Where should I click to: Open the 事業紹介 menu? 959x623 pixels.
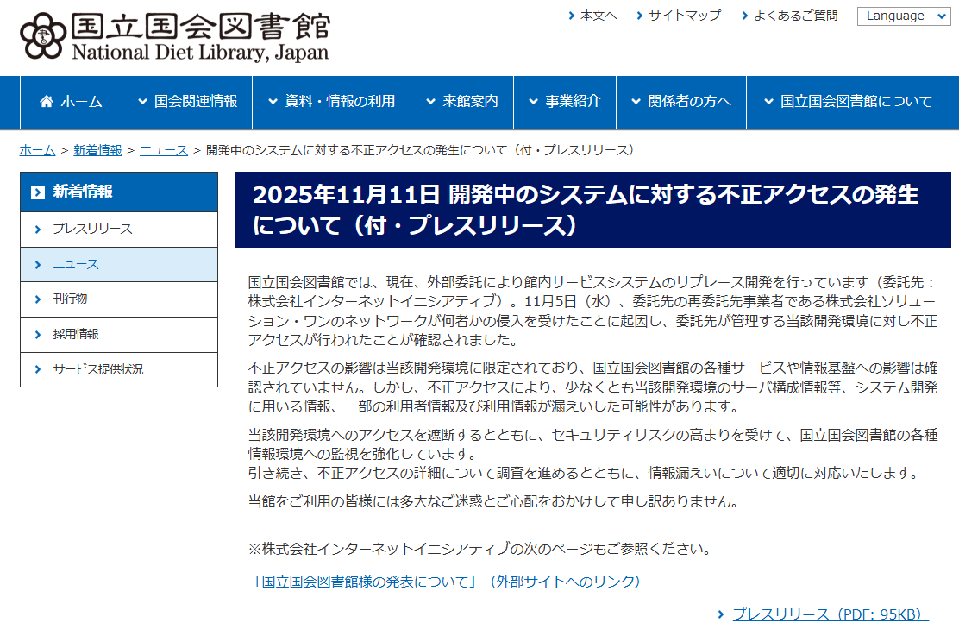coord(564,102)
